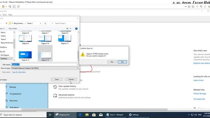Click the Explore new features link
The image size is (210, 118).
201,63
